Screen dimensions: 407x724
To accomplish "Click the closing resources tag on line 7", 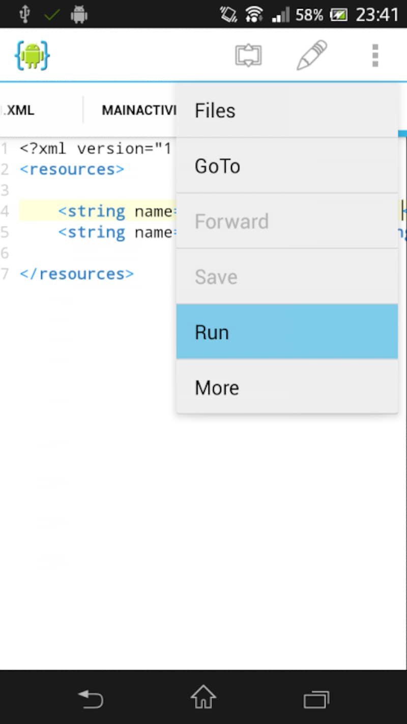I will [x=76, y=274].
